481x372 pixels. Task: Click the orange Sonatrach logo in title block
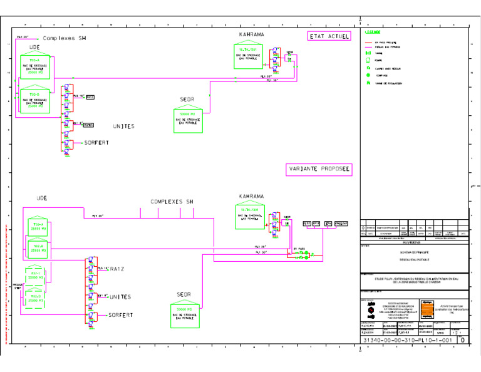427,310
